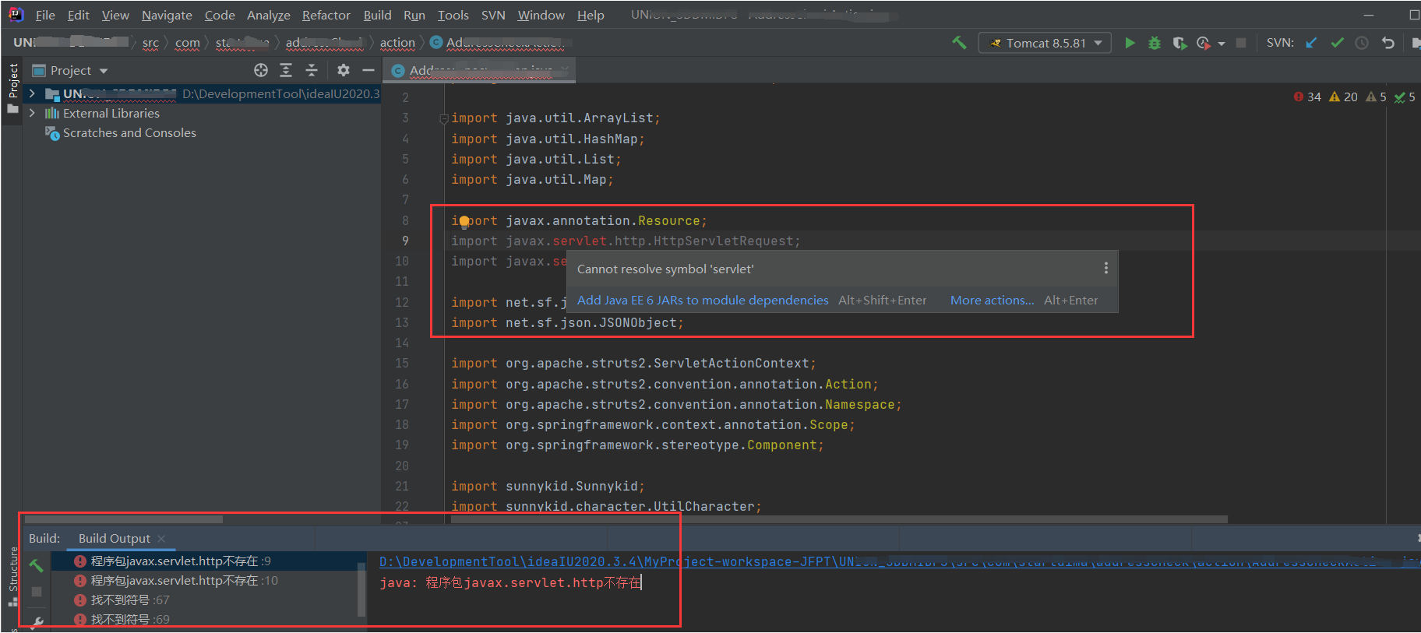Open the Build menu
This screenshot has height=633, width=1421.
(x=377, y=15)
